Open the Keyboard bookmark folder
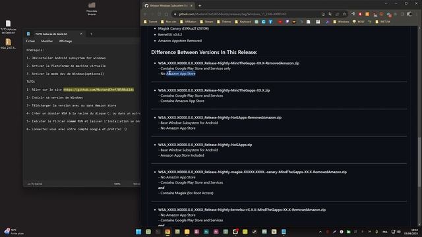The width and height of the screenshot is (422, 237). click(243, 22)
